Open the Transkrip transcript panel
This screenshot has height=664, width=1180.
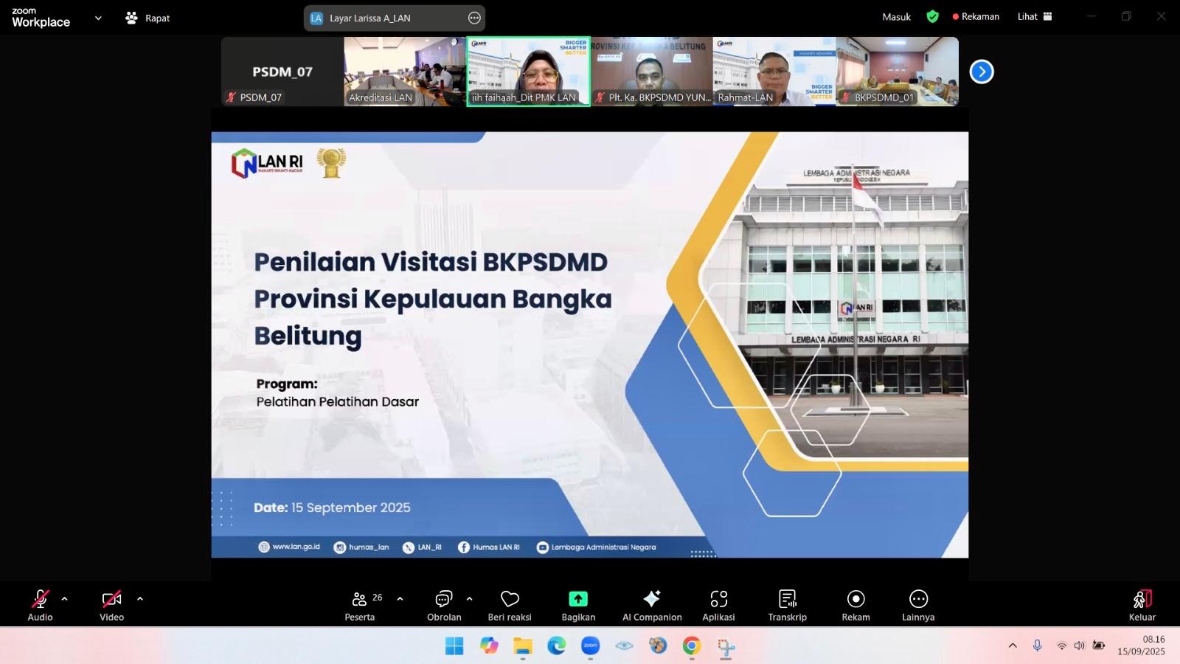click(787, 605)
